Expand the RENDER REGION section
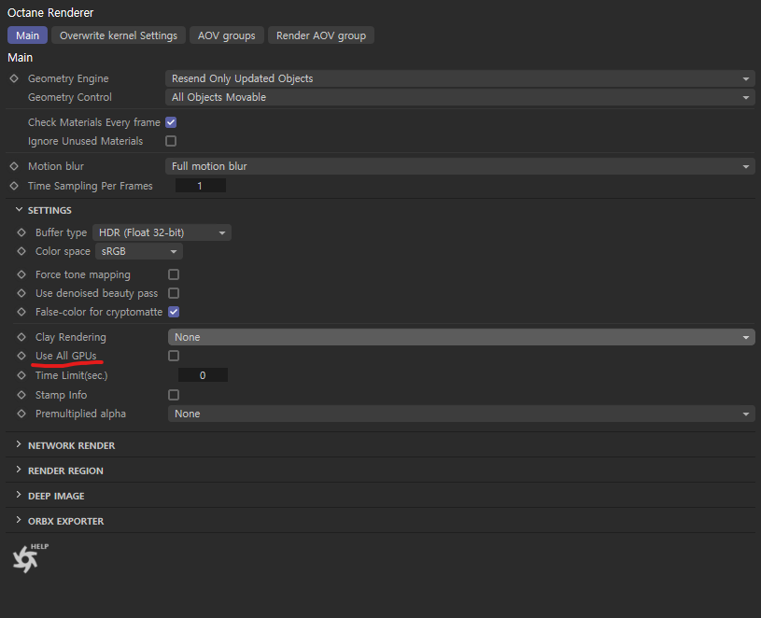The image size is (761, 618). (x=19, y=471)
